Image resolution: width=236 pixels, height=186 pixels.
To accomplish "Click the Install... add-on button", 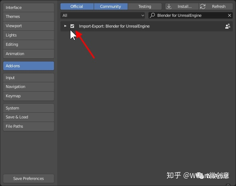I will pyautogui.click(x=182, y=6).
